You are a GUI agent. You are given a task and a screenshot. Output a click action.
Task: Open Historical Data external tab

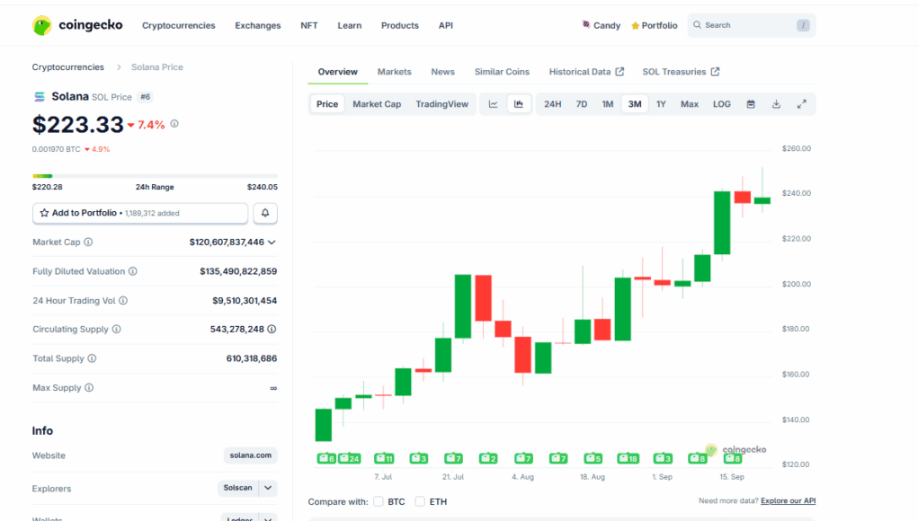pos(586,72)
